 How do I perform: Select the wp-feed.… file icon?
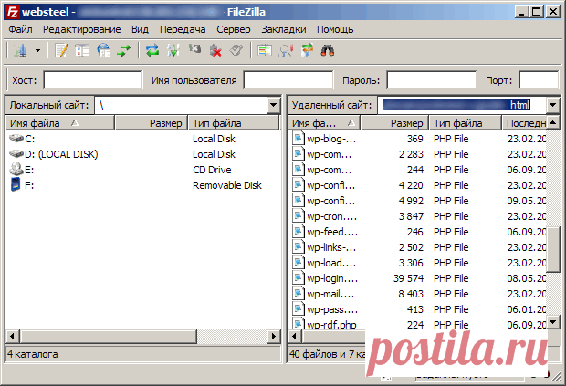point(298,232)
